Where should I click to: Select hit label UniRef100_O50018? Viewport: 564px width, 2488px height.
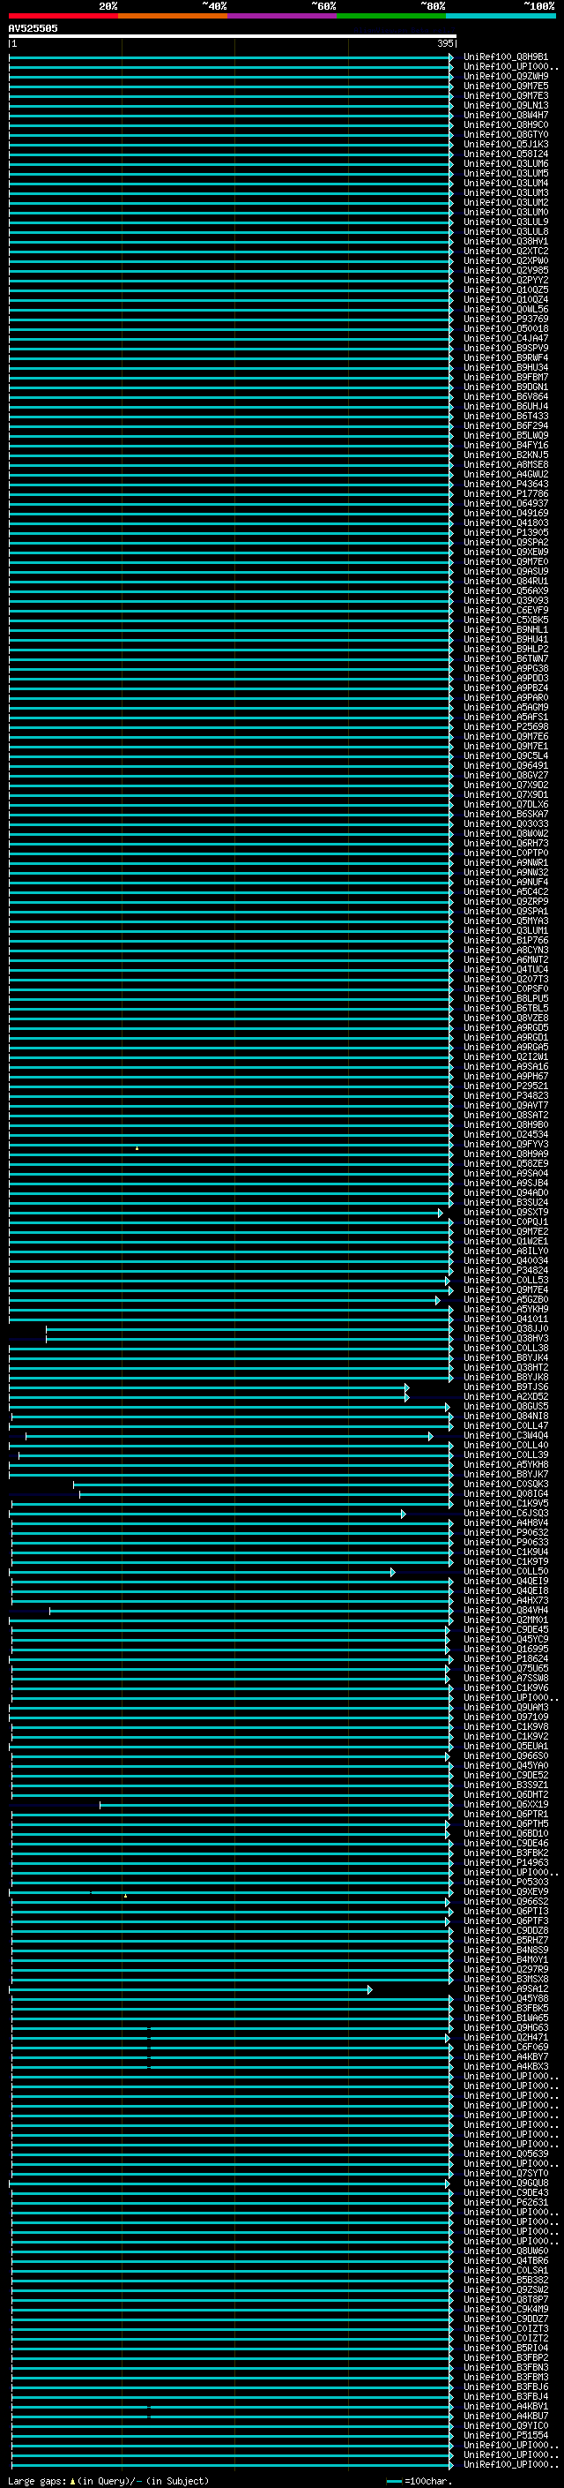click(x=506, y=328)
